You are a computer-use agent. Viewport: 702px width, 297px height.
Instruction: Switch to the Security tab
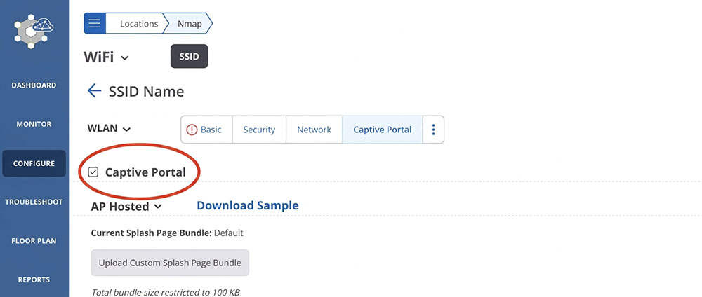(x=259, y=130)
